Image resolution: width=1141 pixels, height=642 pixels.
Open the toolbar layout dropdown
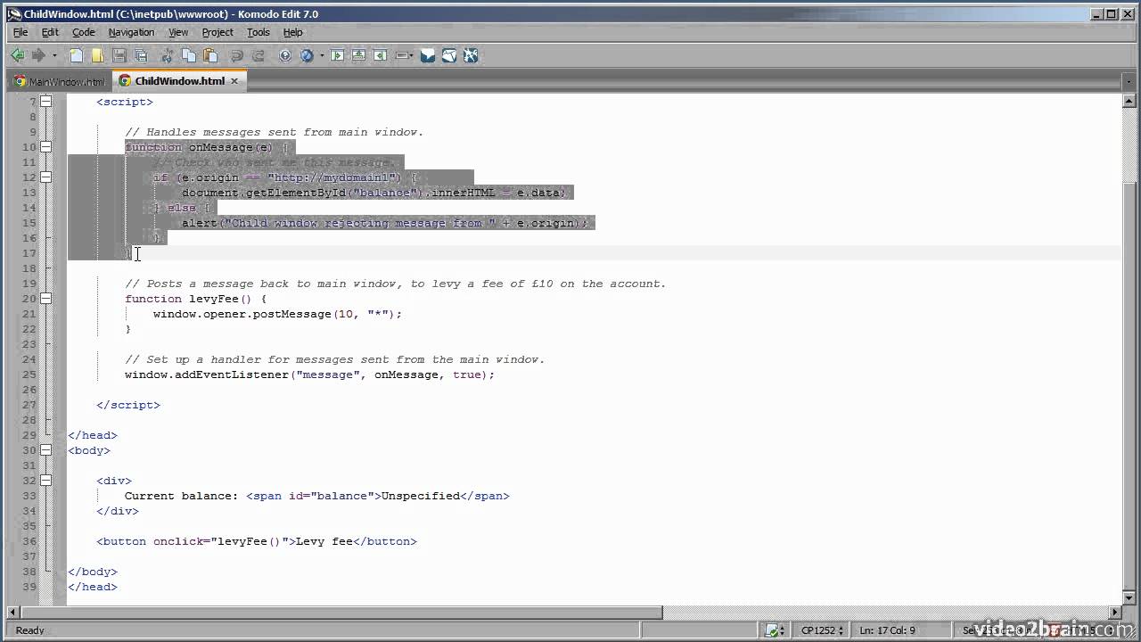click(x=403, y=55)
